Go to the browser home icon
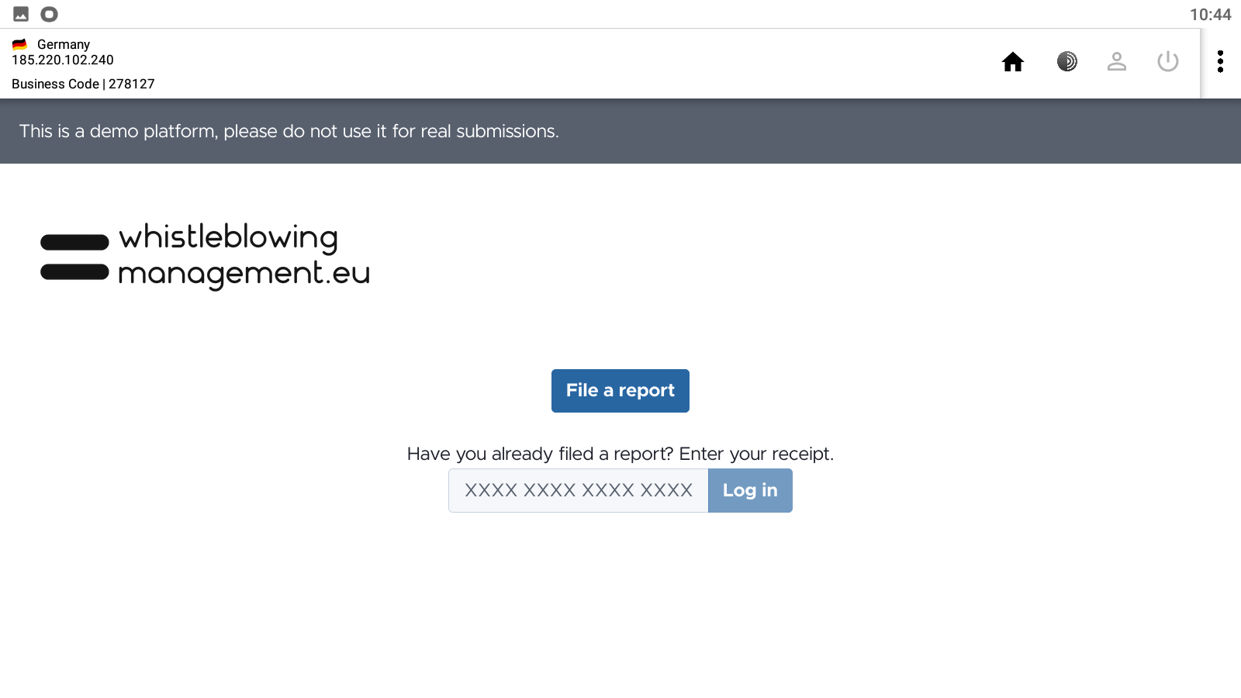 [x=1013, y=62]
